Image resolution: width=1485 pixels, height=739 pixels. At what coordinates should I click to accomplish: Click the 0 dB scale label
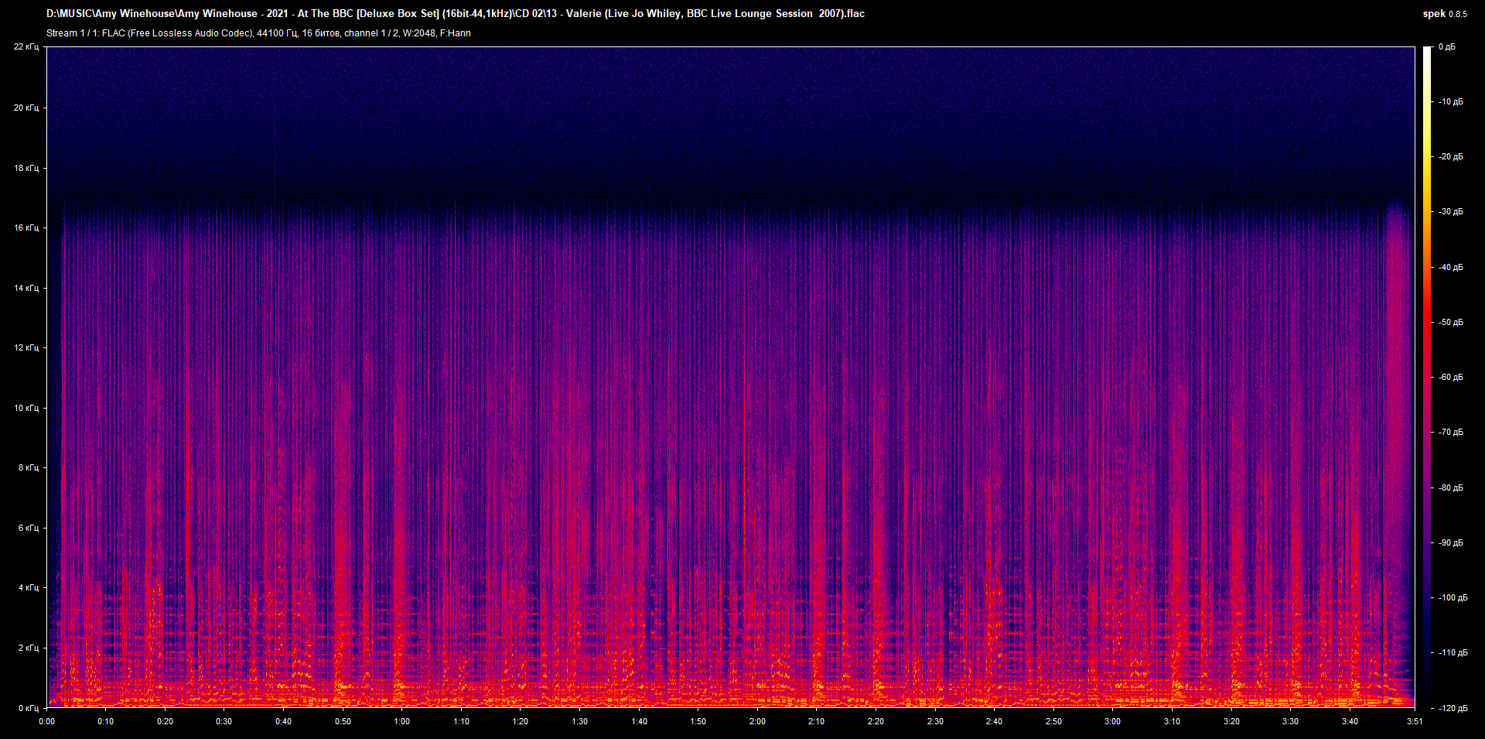[x=1447, y=47]
